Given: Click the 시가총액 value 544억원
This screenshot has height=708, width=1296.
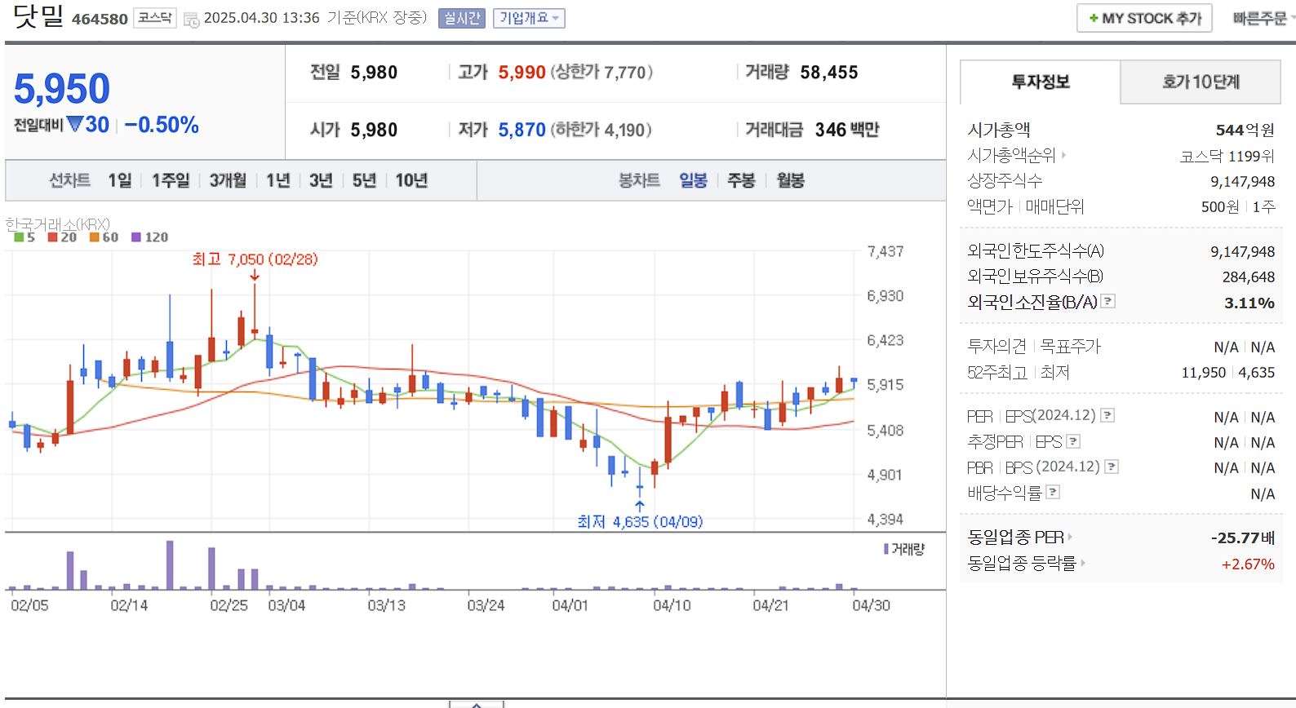Looking at the screenshot, I should (x=1245, y=130).
